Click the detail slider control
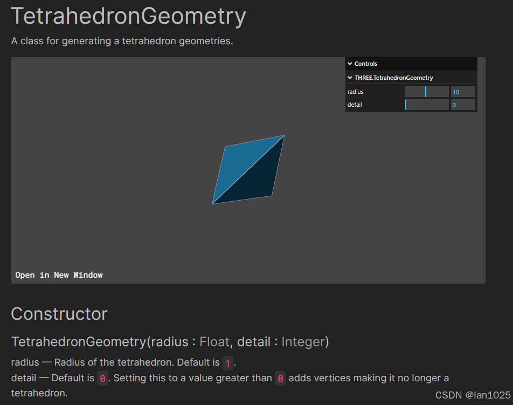 coord(427,104)
